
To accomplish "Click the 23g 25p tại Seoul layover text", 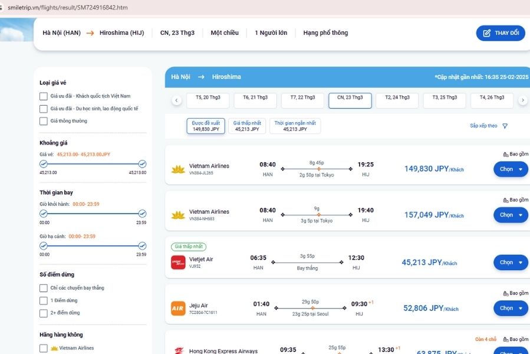I will click(x=310, y=314).
